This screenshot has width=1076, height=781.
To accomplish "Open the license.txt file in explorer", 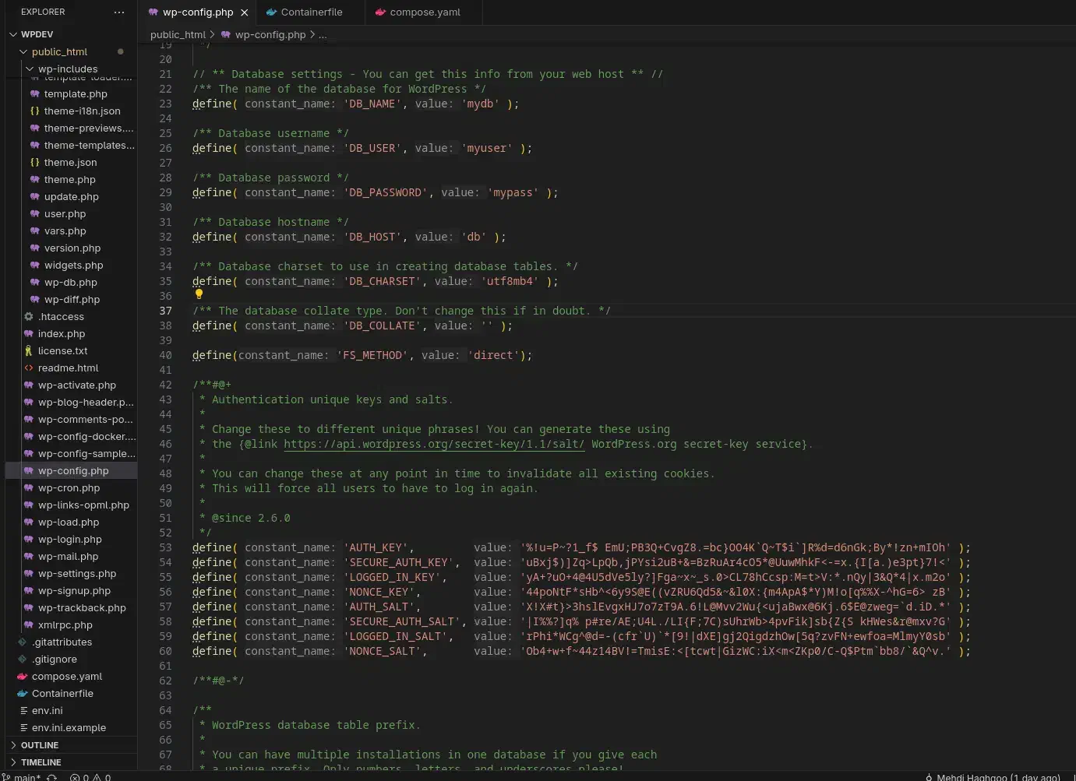I will [62, 351].
